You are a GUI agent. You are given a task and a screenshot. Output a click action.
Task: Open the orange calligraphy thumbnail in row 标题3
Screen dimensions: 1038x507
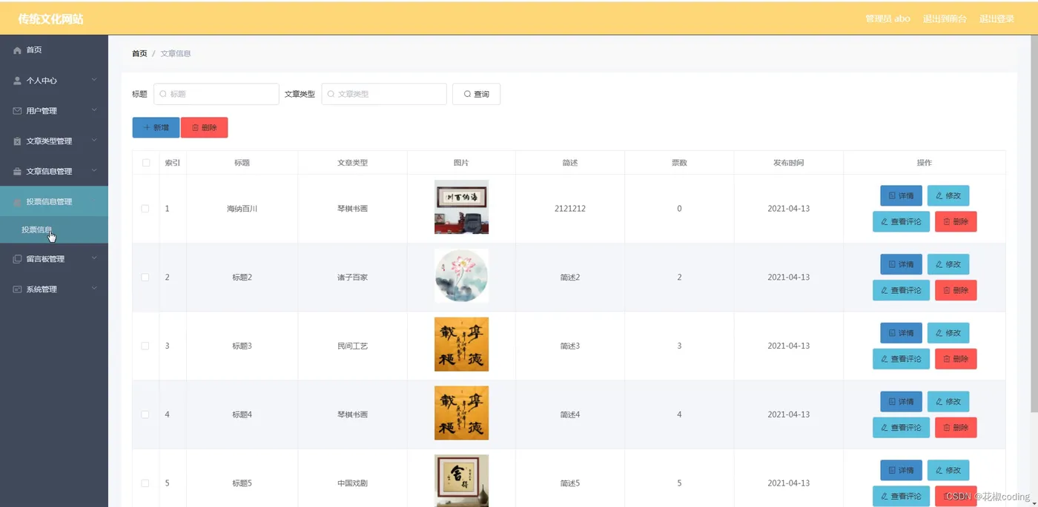461,344
